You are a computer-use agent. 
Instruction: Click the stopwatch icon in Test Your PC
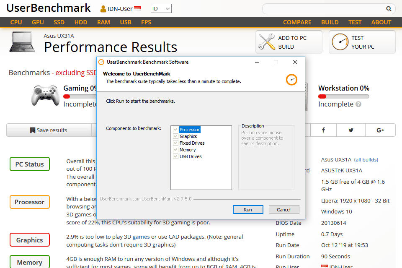click(x=340, y=42)
